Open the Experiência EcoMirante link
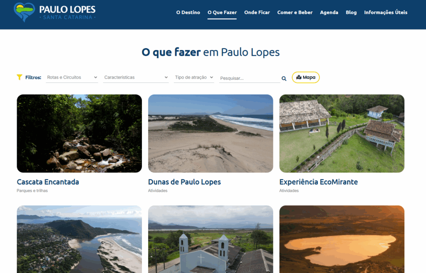Viewport: 426px width, 273px height. [x=318, y=182]
